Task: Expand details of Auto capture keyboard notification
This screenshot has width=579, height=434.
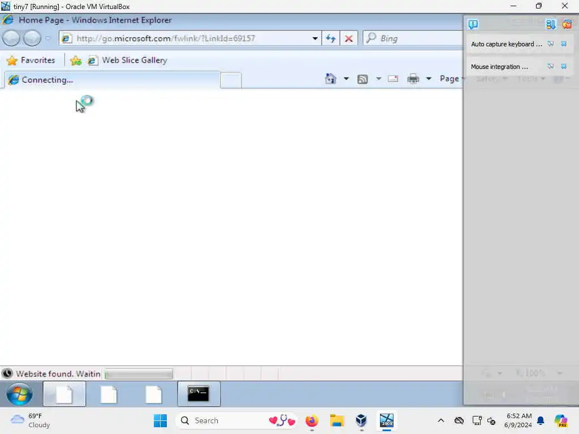Action: [551, 44]
